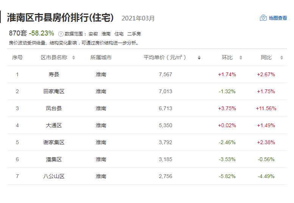Click the 同比 value +2.38%
Image resolution: width=294 pixels, height=203 pixels.
[266, 142]
